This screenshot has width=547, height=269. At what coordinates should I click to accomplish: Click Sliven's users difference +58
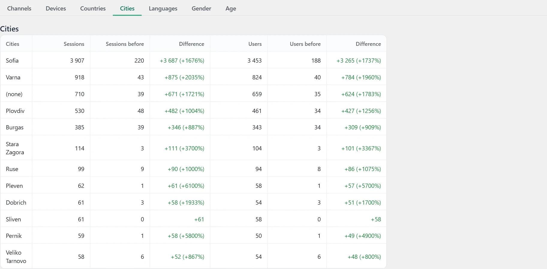[376, 219]
